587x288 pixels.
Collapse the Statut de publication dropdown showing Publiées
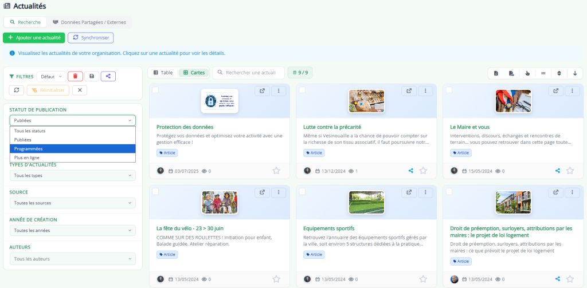(x=73, y=120)
